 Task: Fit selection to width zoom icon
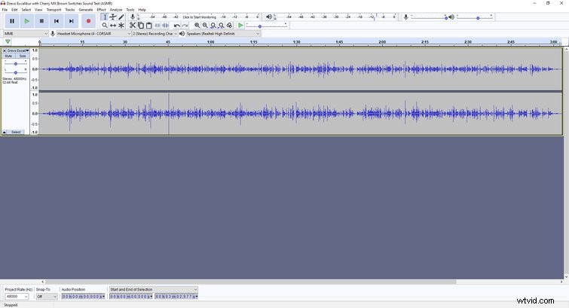tap(213, 26)
